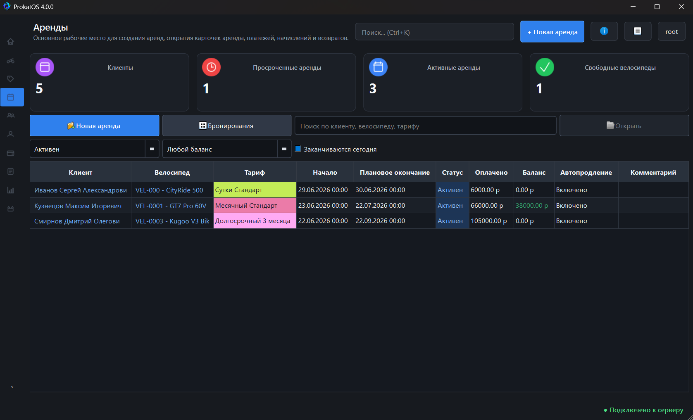Sort by the Клиент column header

(x=81, y=172)
